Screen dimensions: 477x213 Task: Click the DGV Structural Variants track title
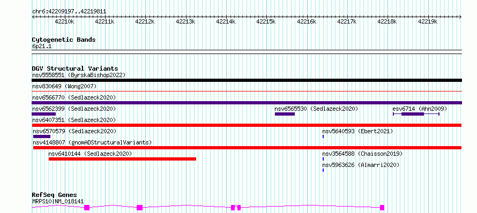tap(75, 69)
